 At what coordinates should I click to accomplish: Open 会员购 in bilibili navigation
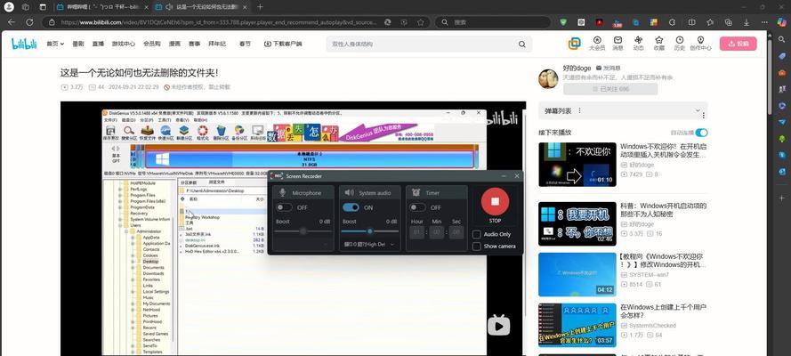pyautogui.click(x=152, y=44)
